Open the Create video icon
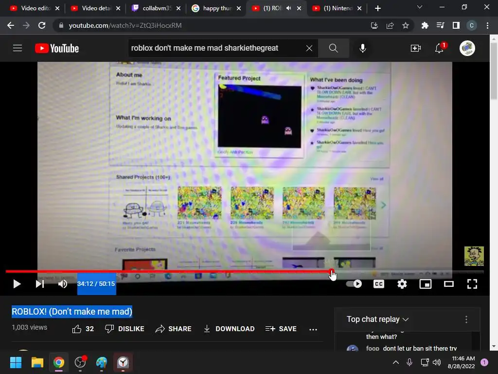The image size is (498, 374). click(415, 48)
